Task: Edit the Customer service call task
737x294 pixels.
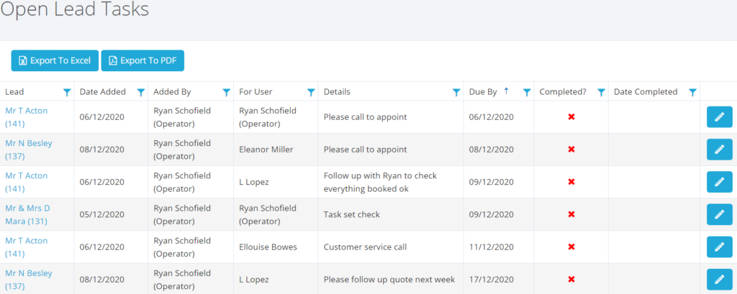Action: 719,247
